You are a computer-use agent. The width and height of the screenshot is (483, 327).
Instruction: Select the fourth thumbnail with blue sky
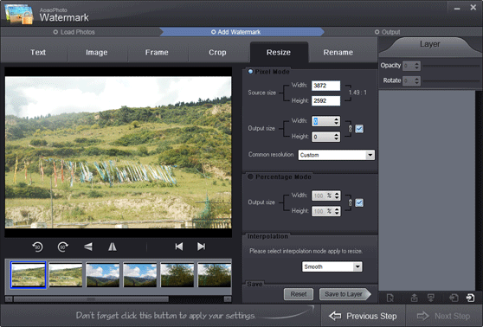(140, 275)
